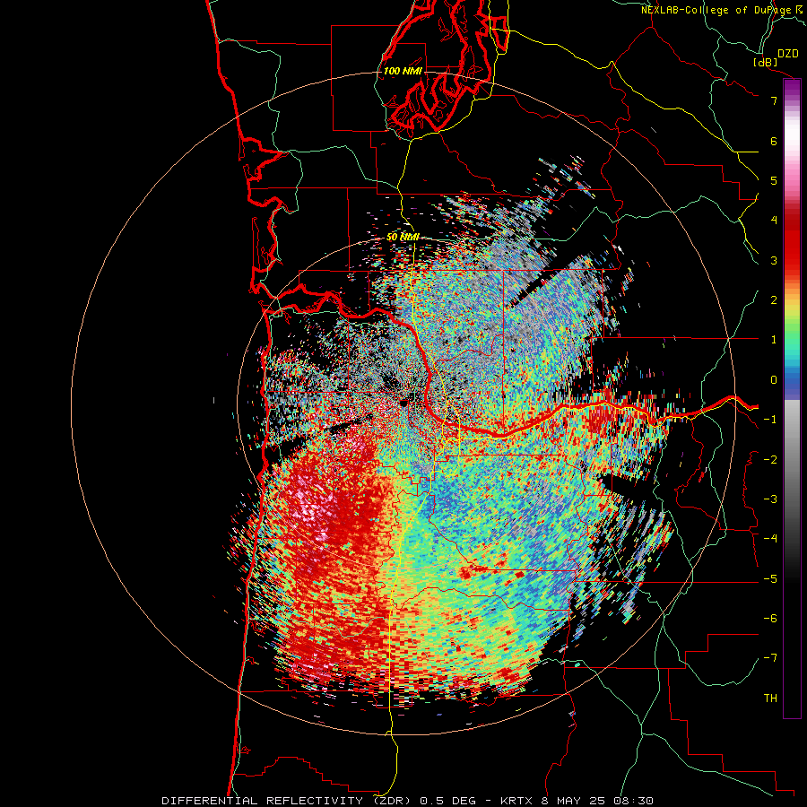
Task: Click the ZDR color scale bar
Action: (792, 398)
